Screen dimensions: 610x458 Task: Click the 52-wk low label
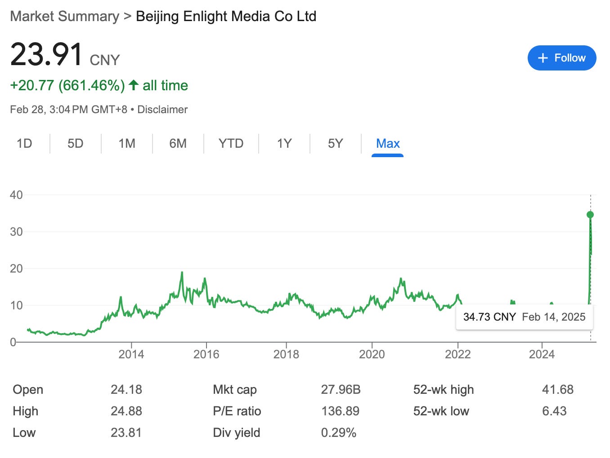click(441, 411)
